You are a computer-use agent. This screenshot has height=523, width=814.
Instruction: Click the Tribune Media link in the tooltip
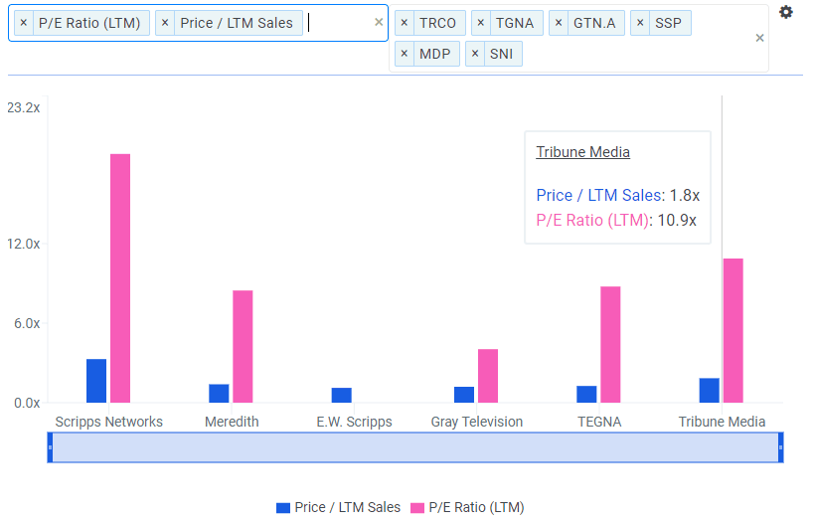pos(582,152)
